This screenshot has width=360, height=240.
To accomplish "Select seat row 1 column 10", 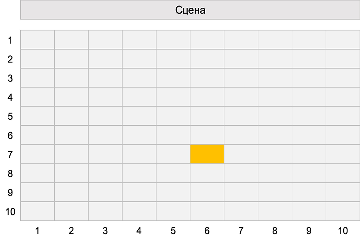I will 342,40.
